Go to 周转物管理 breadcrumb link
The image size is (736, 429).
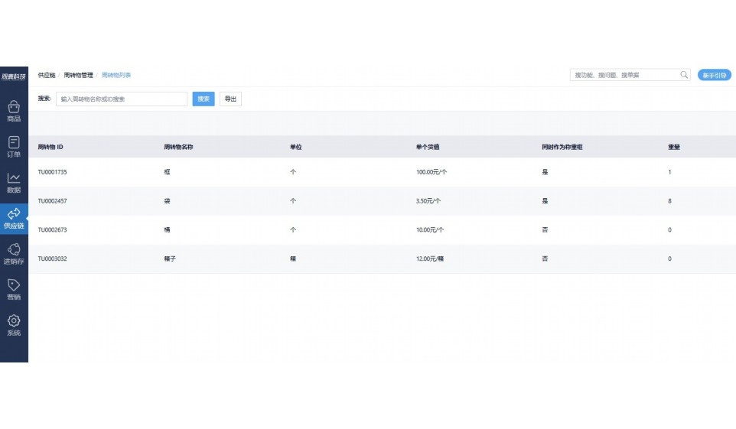[78, 75]
